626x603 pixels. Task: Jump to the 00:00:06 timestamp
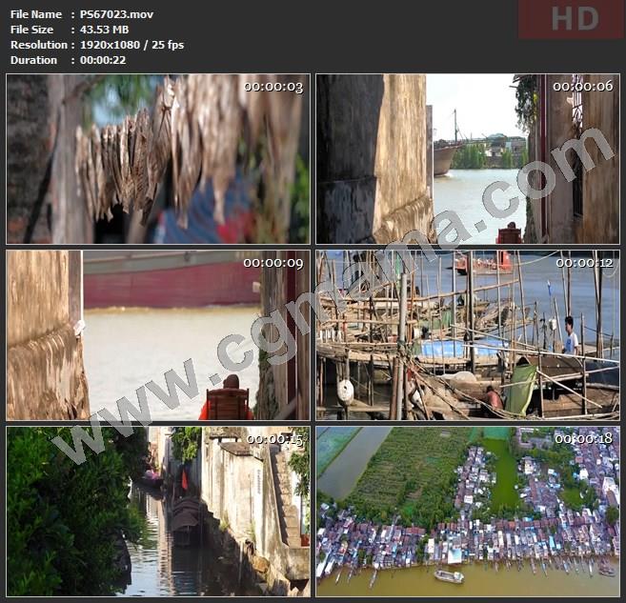[x=583, y=87]
